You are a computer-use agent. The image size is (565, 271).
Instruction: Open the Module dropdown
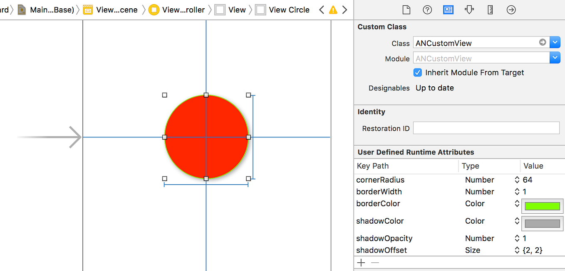(555, 57)
